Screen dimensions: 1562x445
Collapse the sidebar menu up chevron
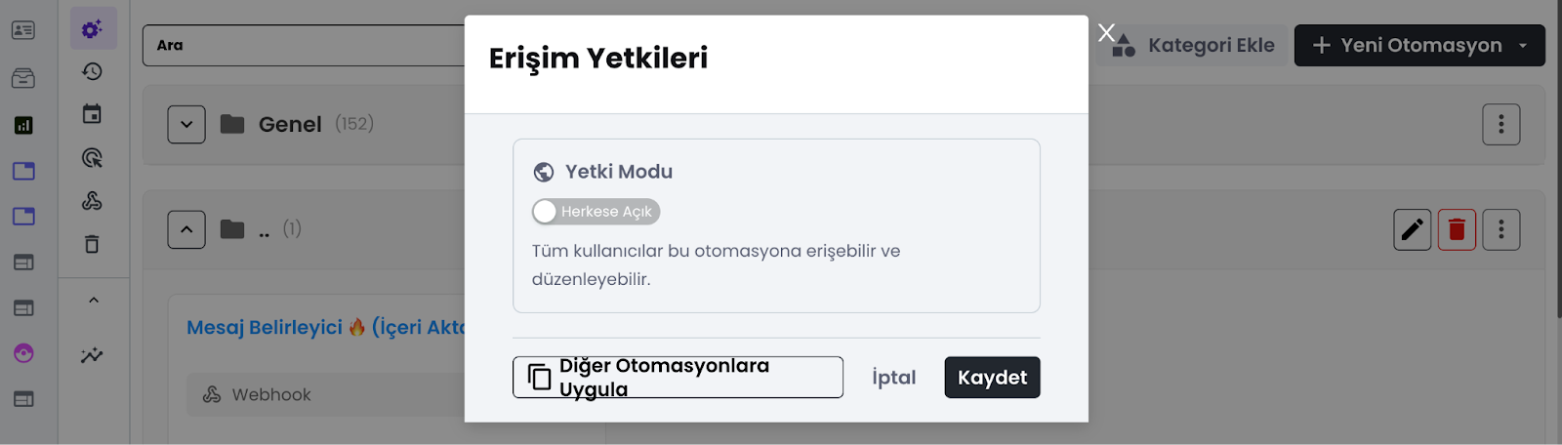pyautogui.click(x=94, y=301)
